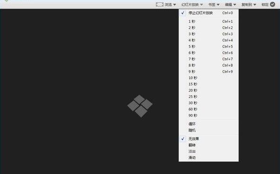
Task: Choose 7 秒 slideshow interval
Action: click(x=208, y=59)
